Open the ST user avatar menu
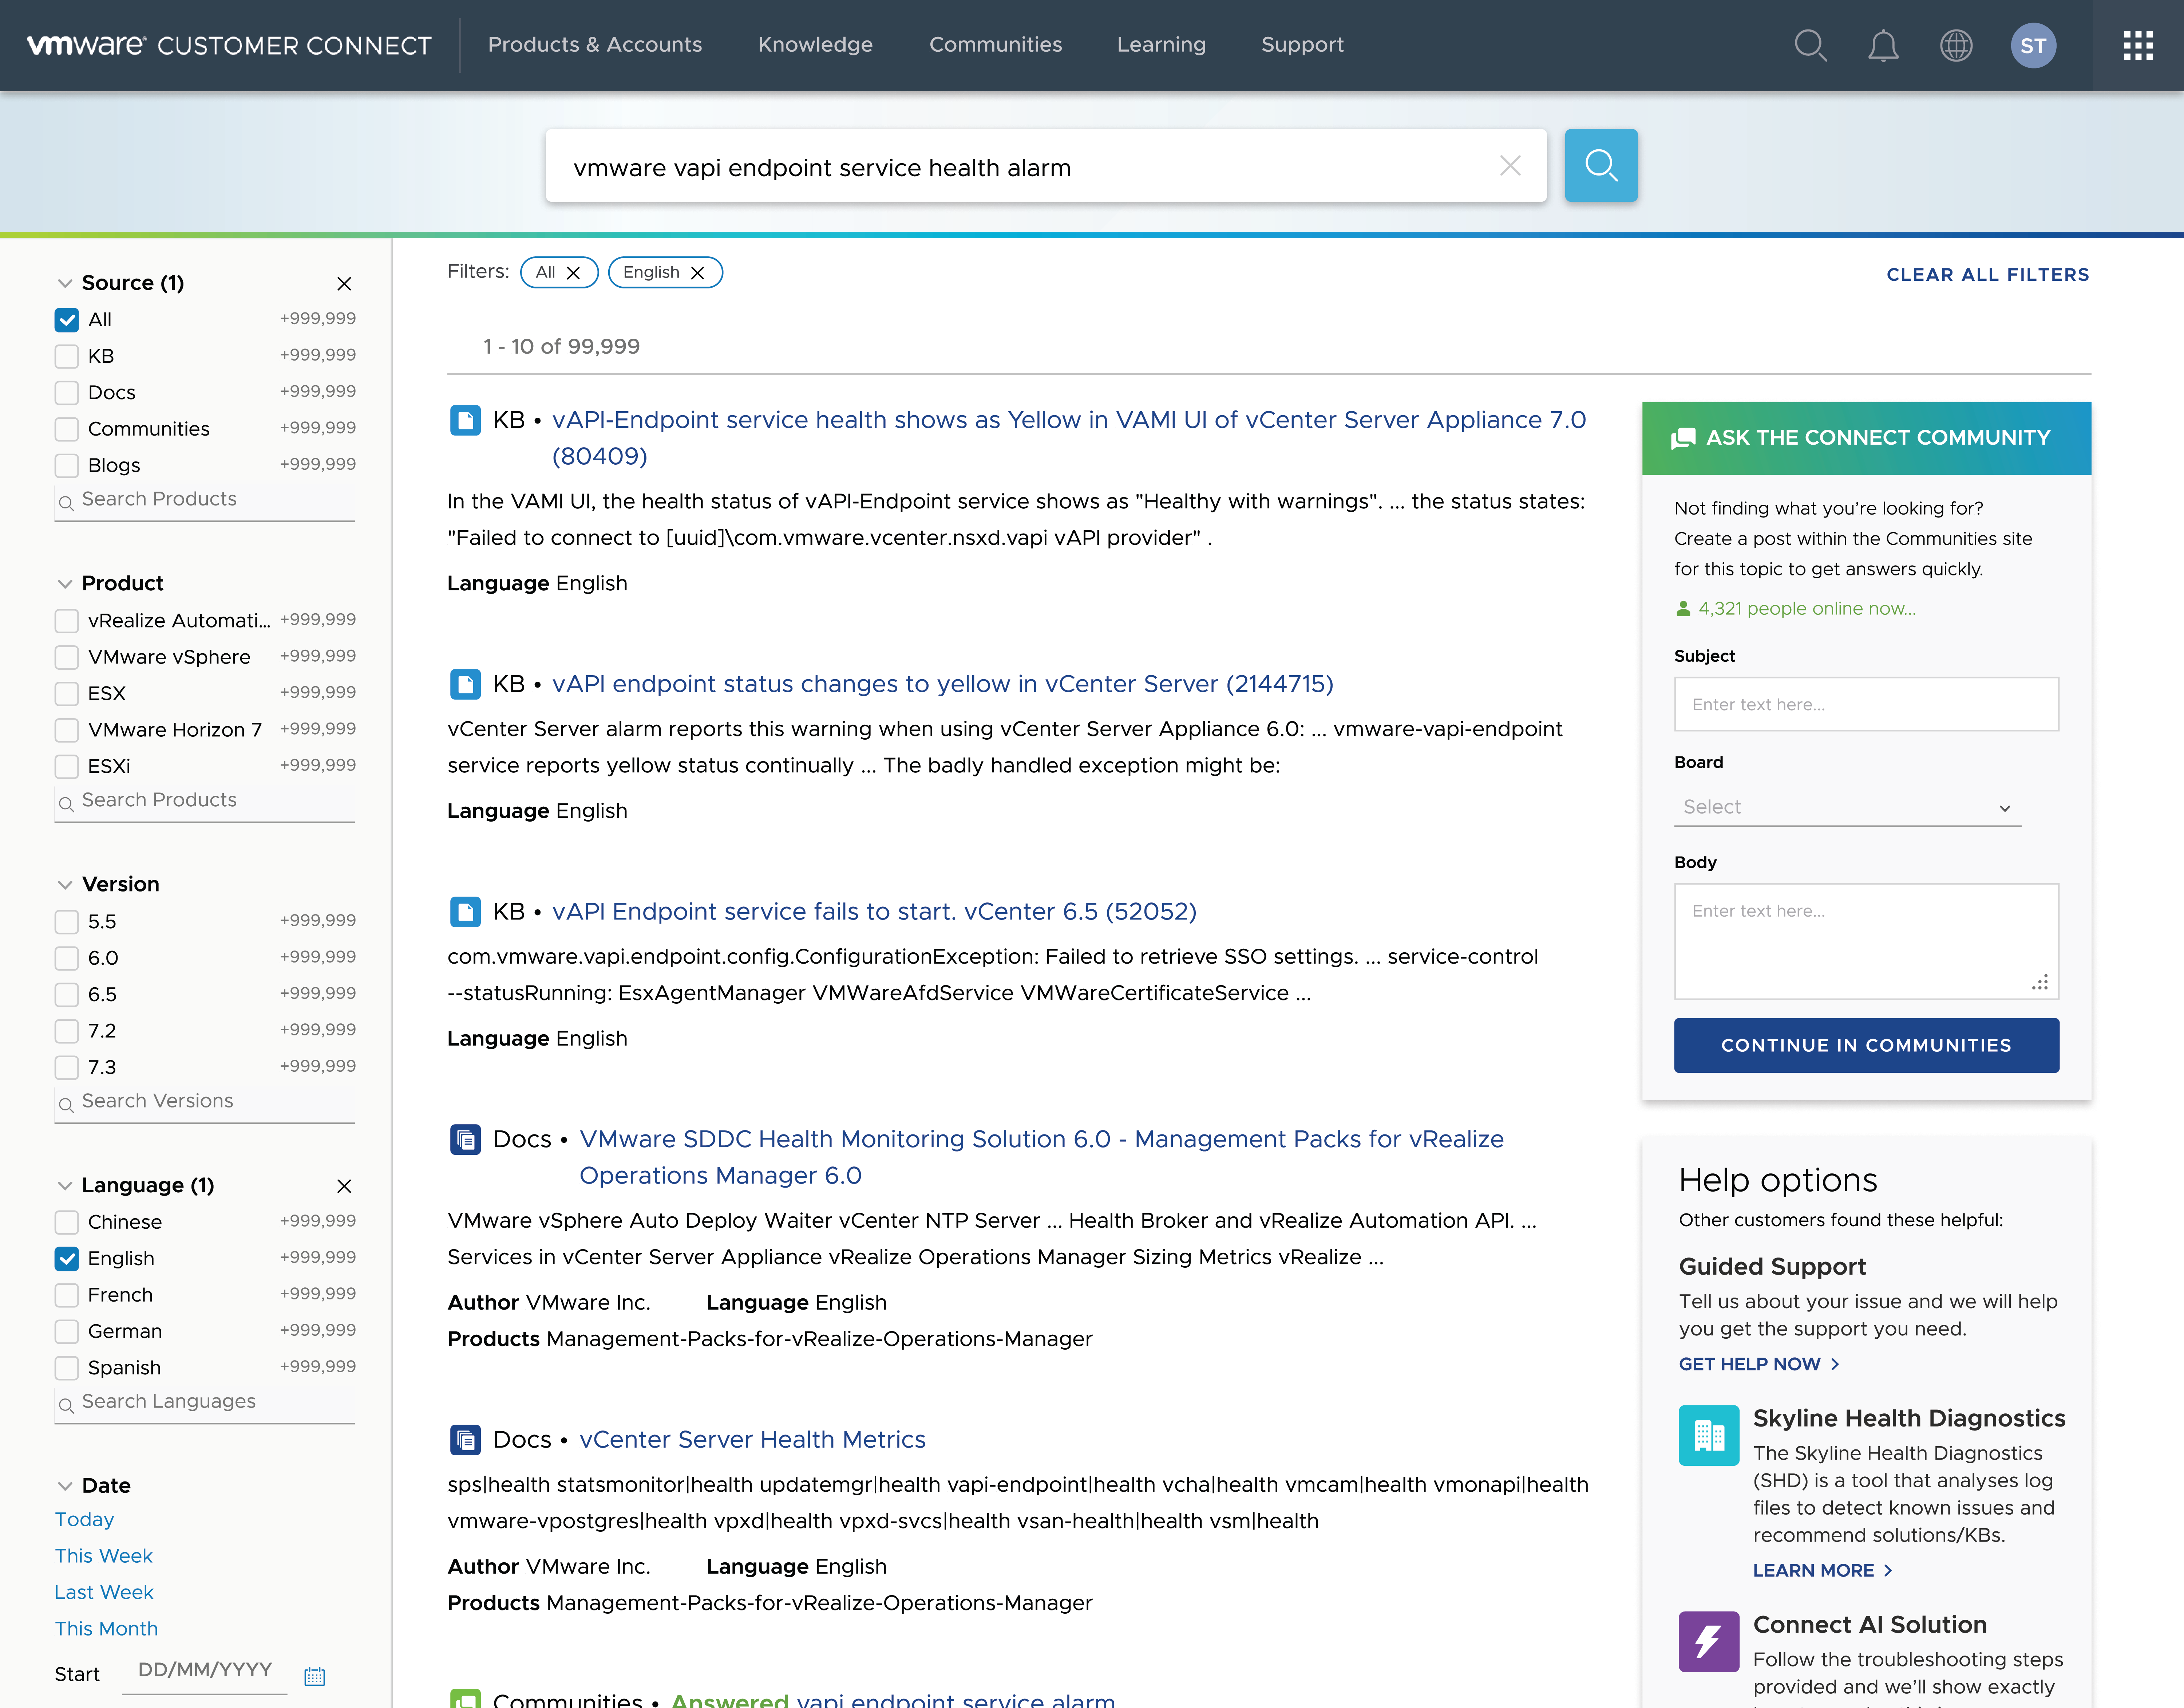The width and height of the screenshot is (2184, 1708). tap(2033, 45)
